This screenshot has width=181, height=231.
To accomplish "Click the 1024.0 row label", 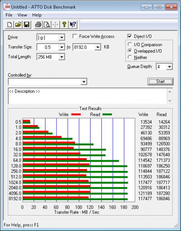I will 15,182.
